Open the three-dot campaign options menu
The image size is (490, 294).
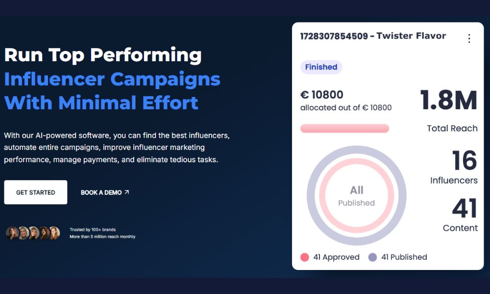point(469,39)
